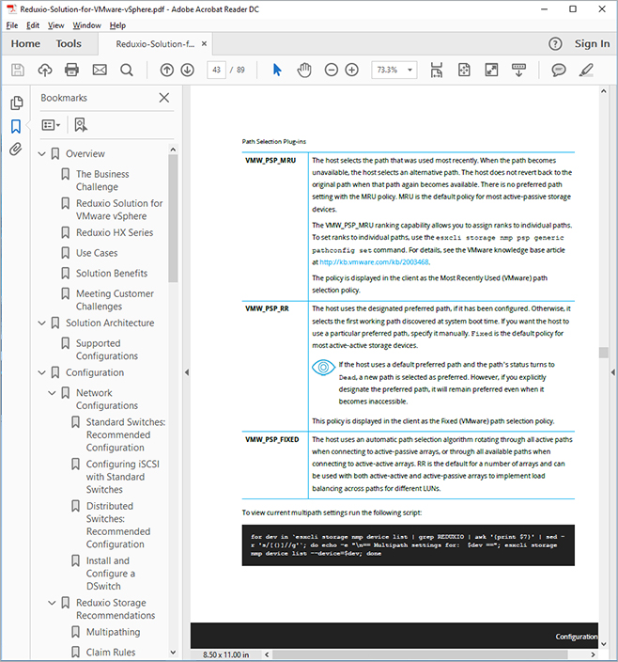Open Install and Configure a DSwitch bookmark
The image size is (618, 662).
point(111,574)
